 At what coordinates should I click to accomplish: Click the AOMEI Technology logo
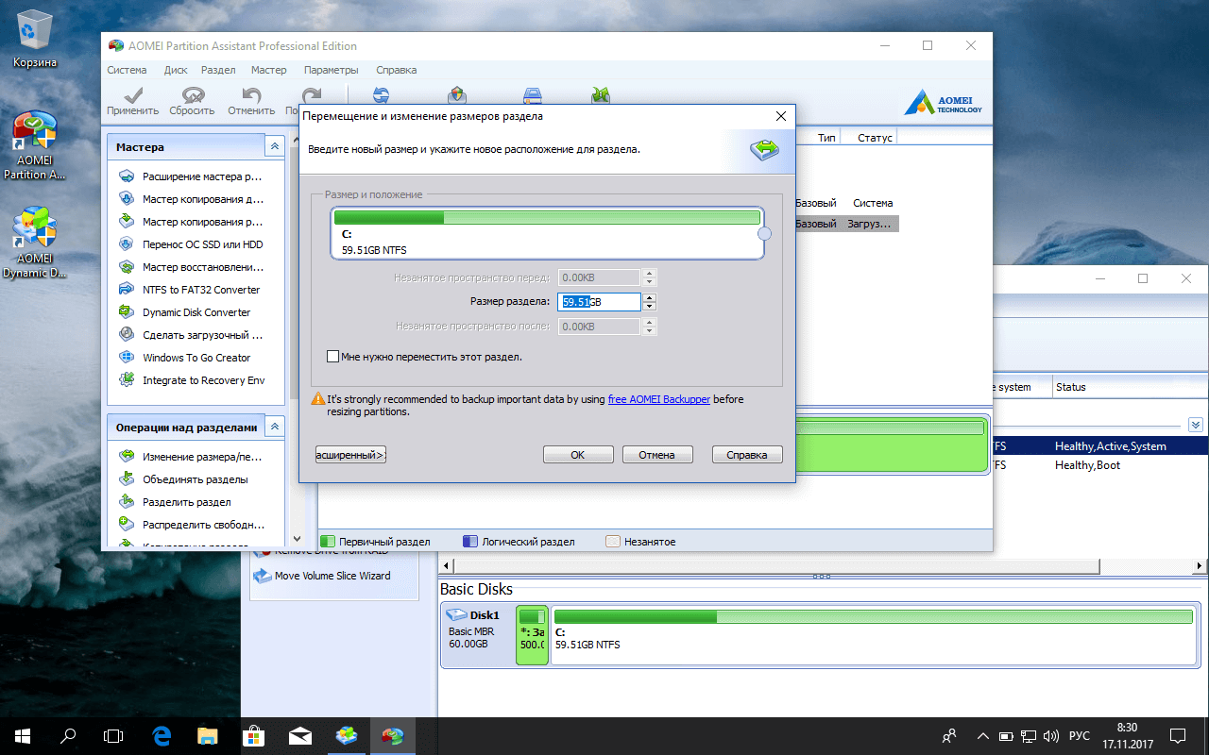(943, 102)
